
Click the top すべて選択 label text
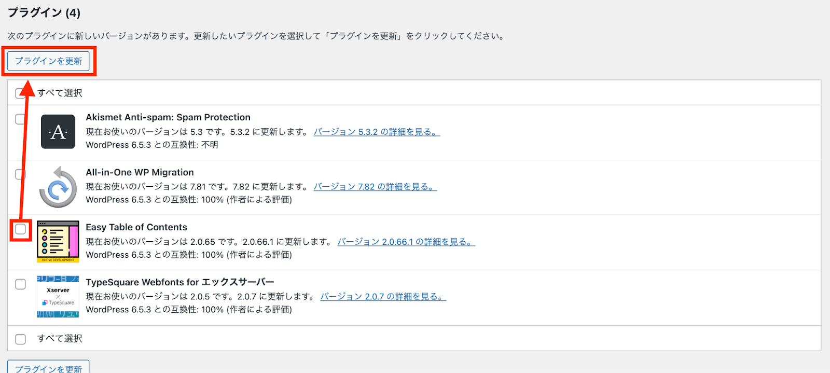pos(60,93)
